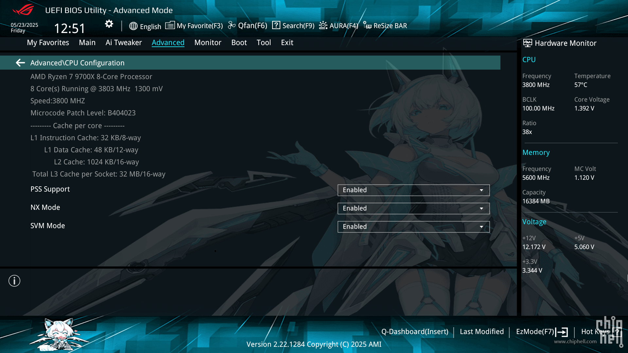Click the ROG logo

[x=23, y=10]
